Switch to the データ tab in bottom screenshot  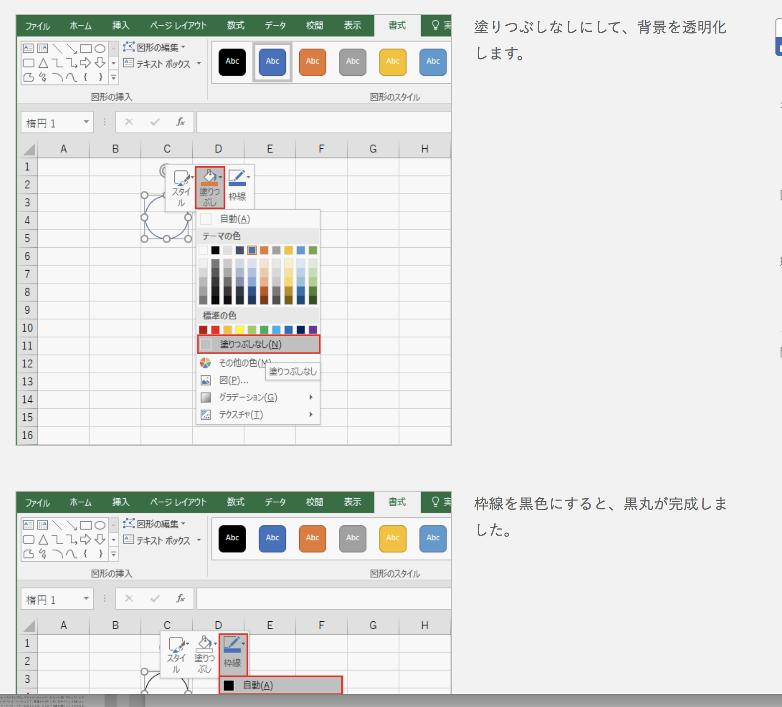click(275, 502)
